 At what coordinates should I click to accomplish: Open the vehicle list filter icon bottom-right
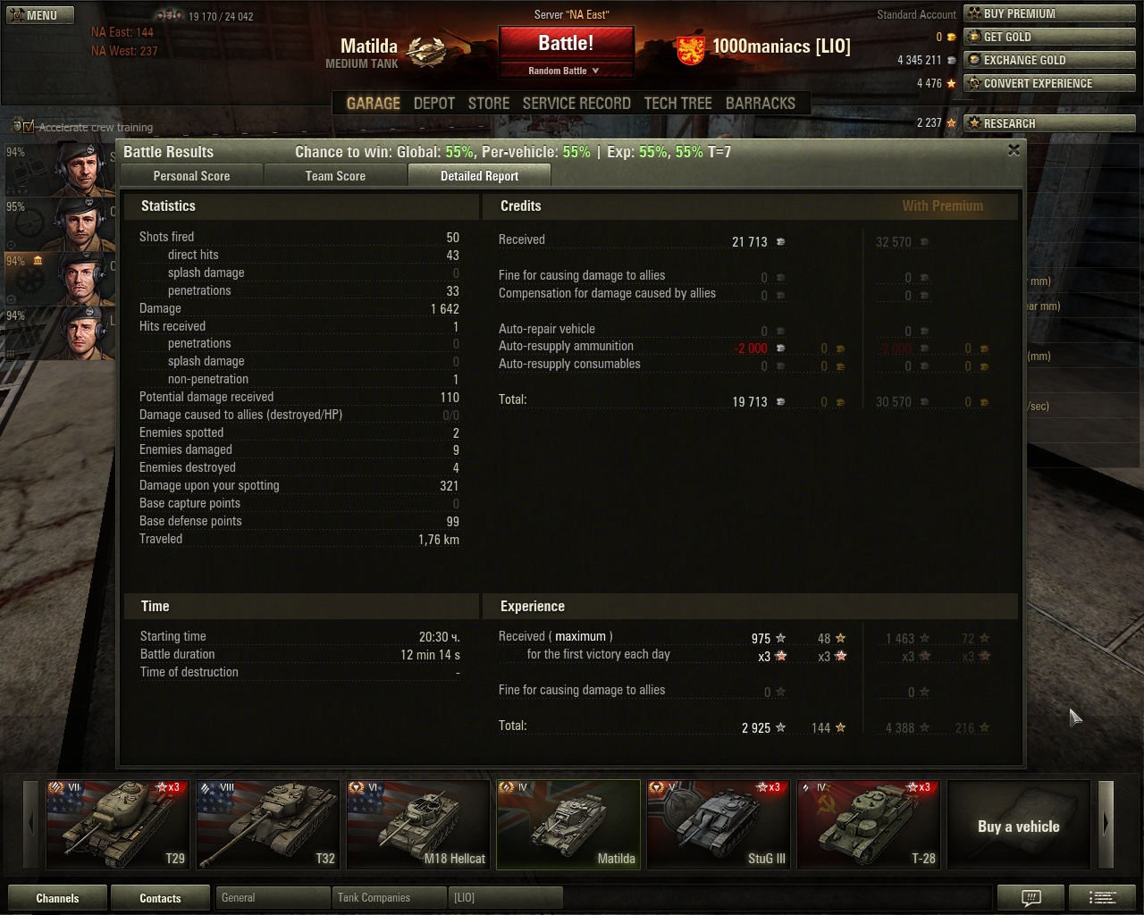(x=1103, y=898)
